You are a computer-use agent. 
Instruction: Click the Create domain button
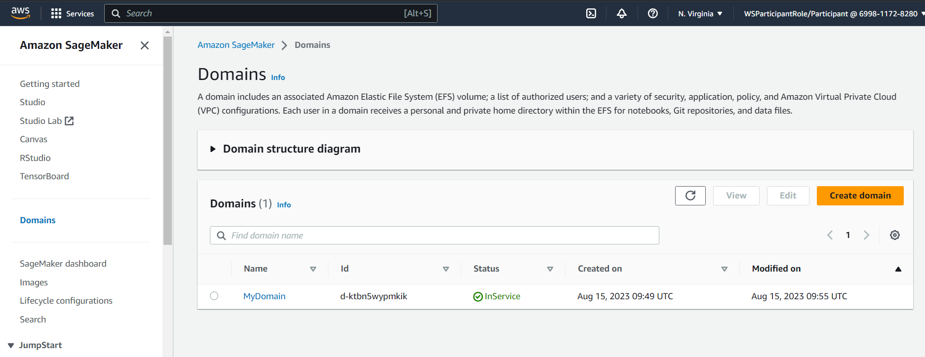(x=860, y=196)
